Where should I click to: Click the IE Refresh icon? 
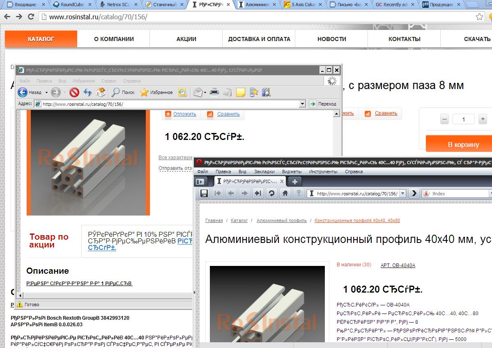(x=87, y=92)
